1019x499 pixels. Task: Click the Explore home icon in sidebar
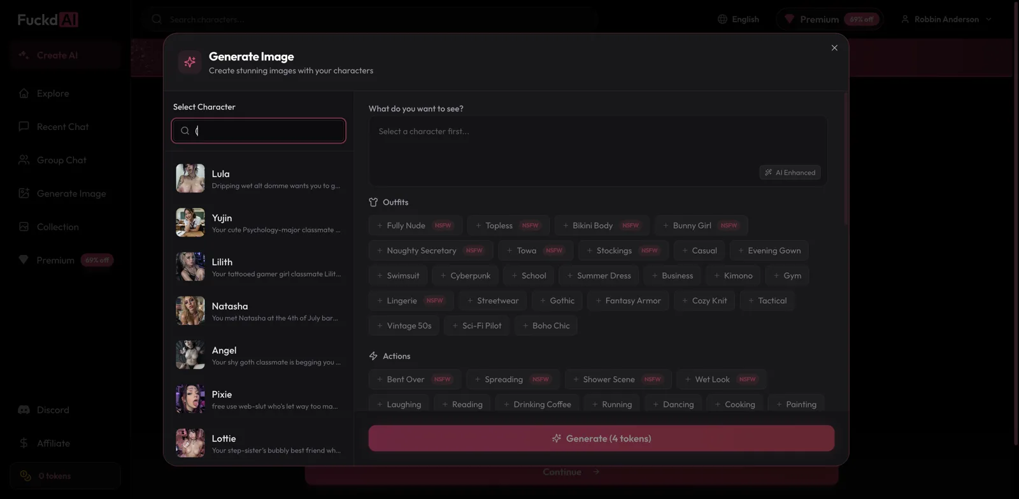24,93
